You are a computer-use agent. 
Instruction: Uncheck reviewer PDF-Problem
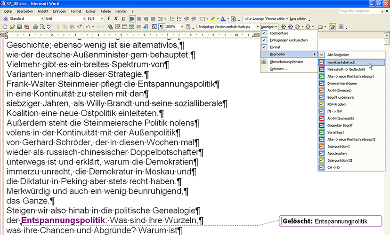click(322, 104)
